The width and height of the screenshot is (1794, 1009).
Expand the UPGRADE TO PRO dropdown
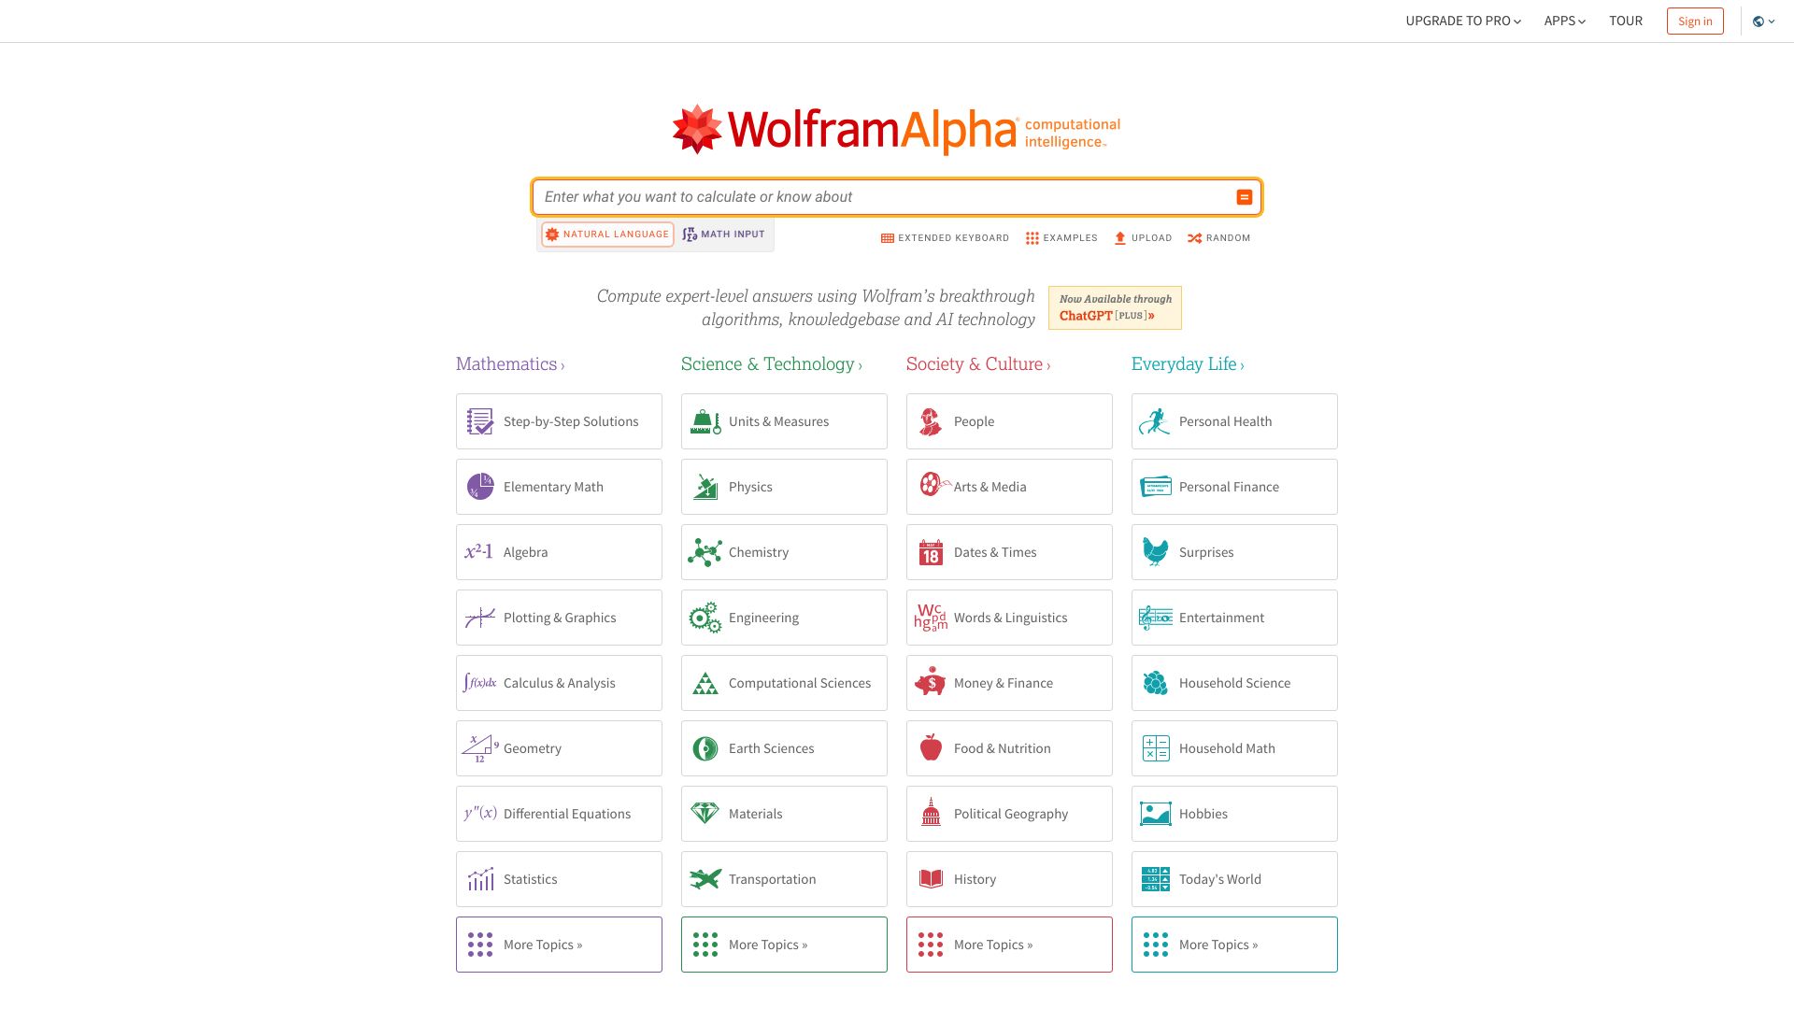[x=1459, y=21]
